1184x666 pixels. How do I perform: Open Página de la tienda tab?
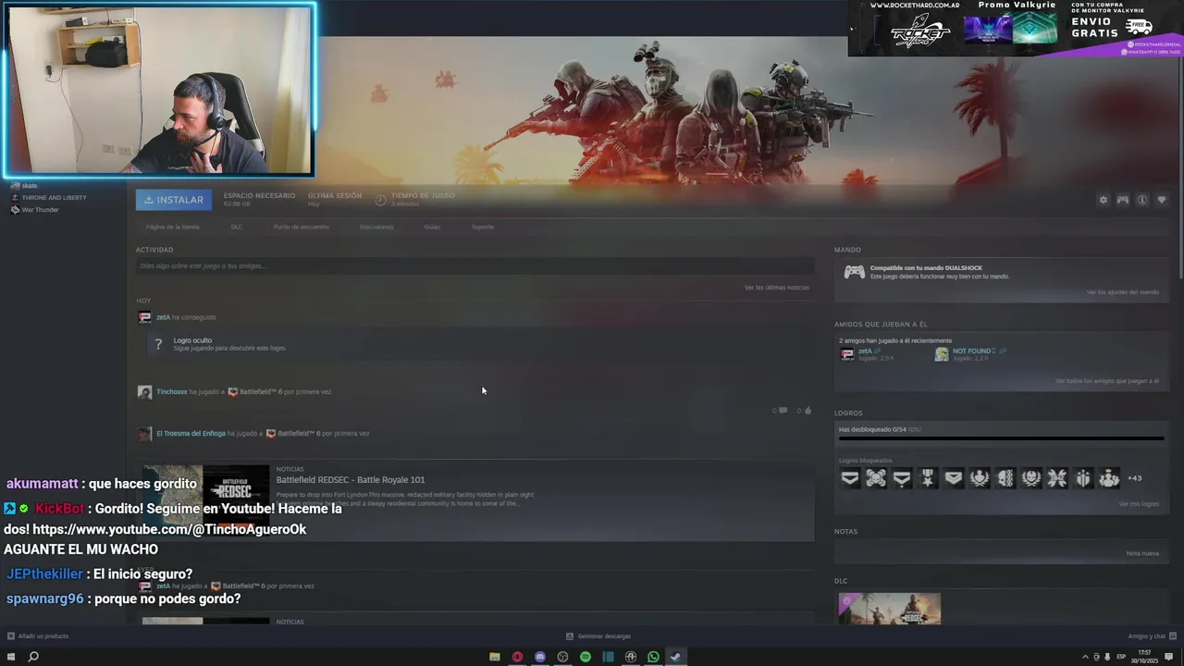tap(172, 227)
